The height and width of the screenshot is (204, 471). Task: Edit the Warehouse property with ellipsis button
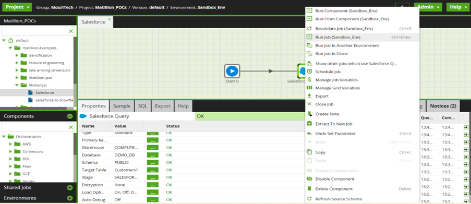[153, 148]
